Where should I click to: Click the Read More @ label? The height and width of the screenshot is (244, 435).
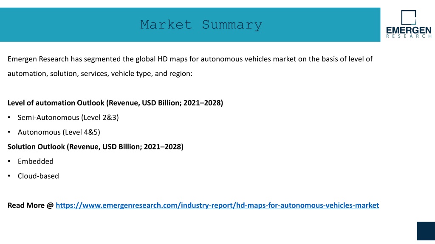(30, 205)
